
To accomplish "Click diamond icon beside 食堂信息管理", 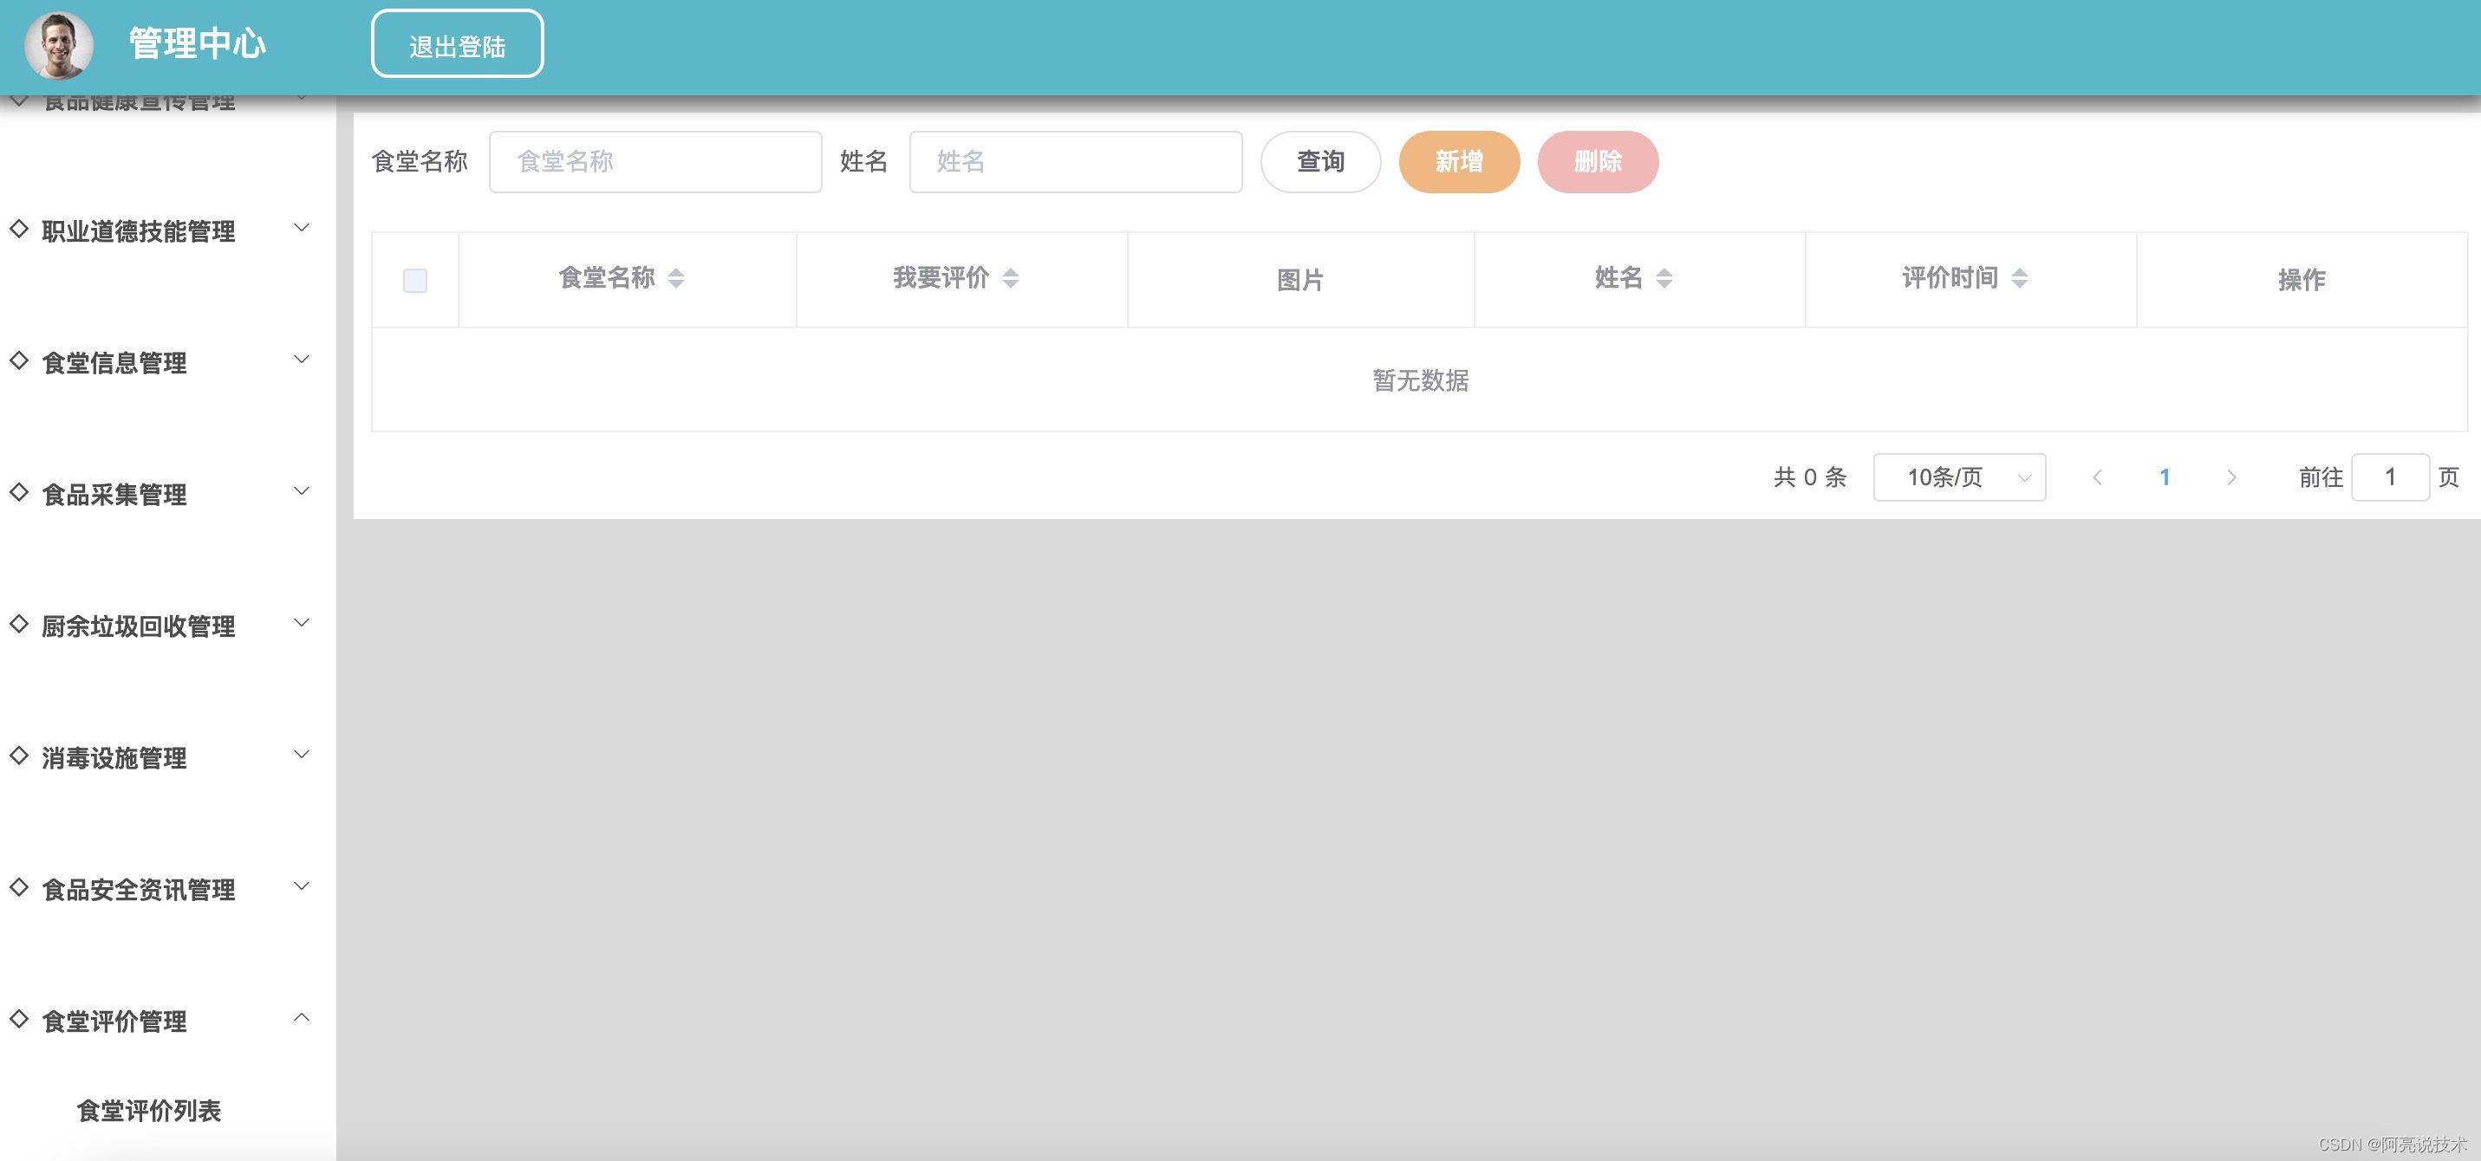I will pos(19,361).
